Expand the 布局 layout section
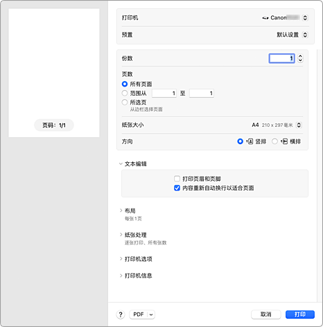 point(121,211)
